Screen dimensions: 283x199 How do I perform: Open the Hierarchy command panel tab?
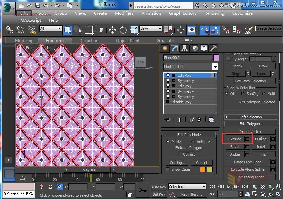(x=184, y=48)
